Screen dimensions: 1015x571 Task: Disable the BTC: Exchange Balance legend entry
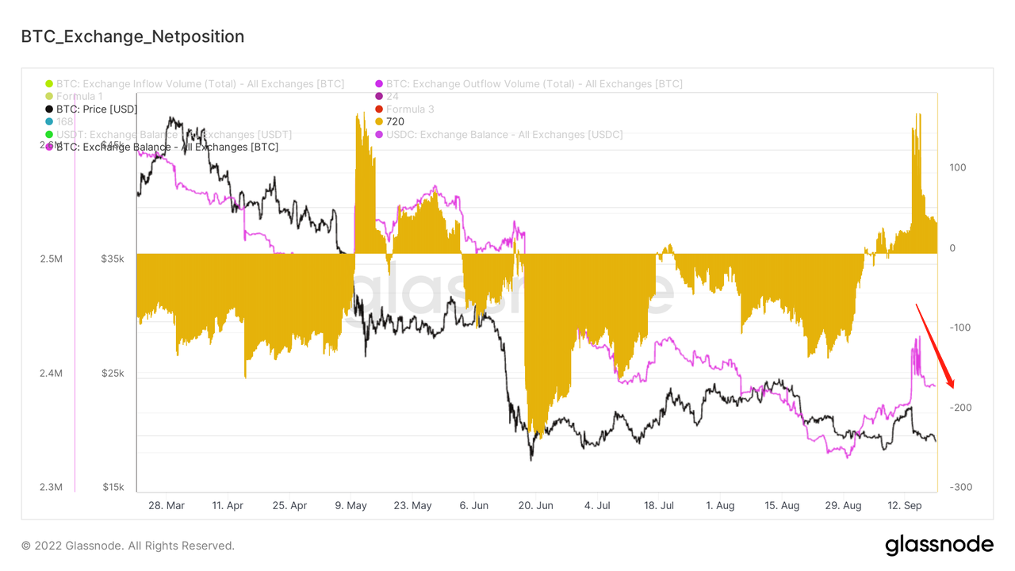tap(167, 148)
